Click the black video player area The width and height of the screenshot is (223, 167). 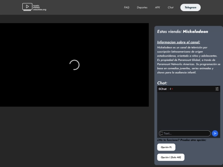pos(74,65)
